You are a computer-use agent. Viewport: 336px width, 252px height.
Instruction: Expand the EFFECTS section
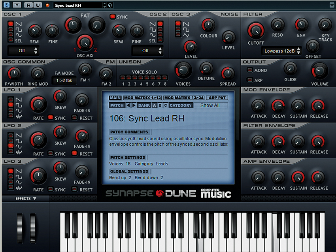(x=26, y=198)
